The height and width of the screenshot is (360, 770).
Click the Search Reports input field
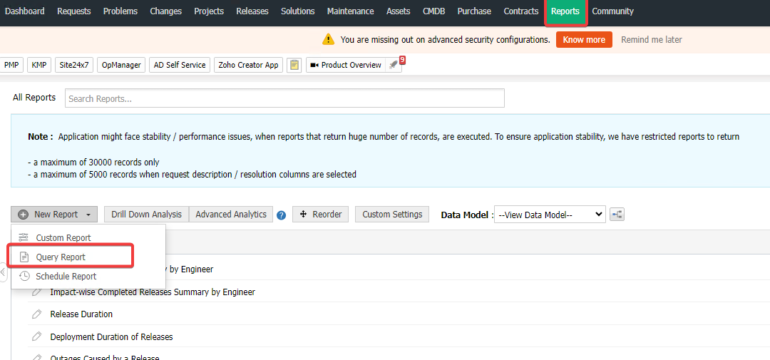point(284,98)
